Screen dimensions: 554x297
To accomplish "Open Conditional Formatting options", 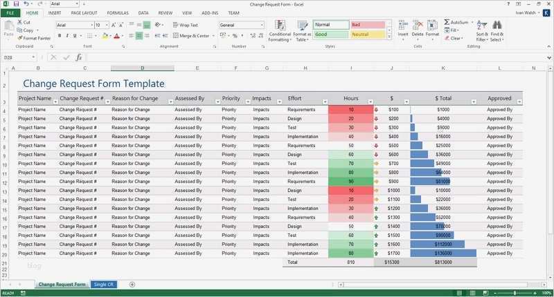I will click(280, 31).
